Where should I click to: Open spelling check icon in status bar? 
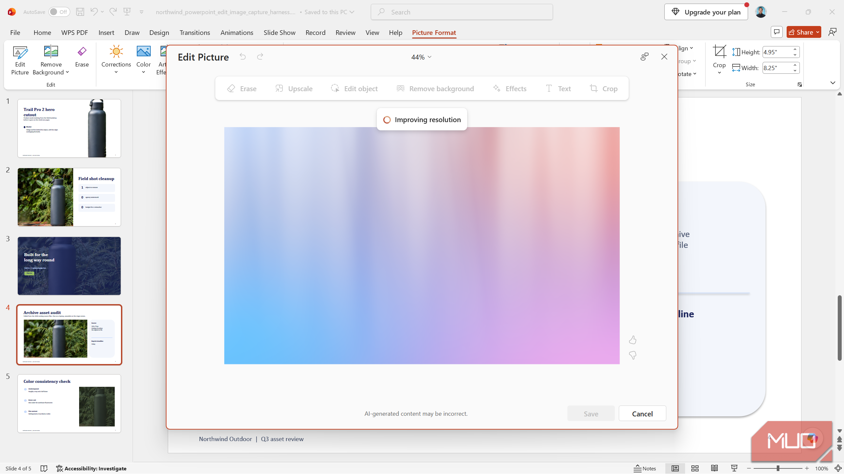[x=44, y=468]
